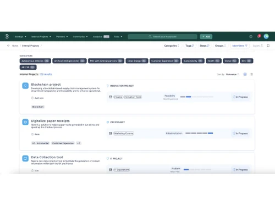The width and height of the screenshot is (275, 206).
Task: Click the clock icon beside 'Just now'
Action: (x=32, y=98)
